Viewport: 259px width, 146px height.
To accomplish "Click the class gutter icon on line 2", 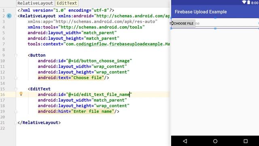I will click(x=9, y=16).
